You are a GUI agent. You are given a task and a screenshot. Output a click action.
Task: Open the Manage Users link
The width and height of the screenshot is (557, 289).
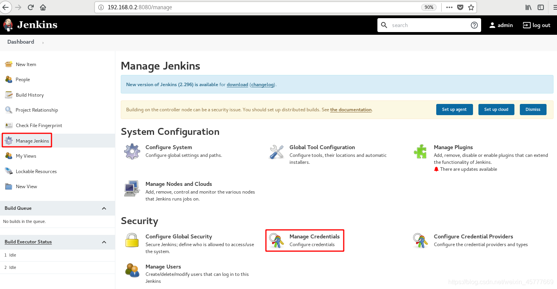(x=163, y=267)
